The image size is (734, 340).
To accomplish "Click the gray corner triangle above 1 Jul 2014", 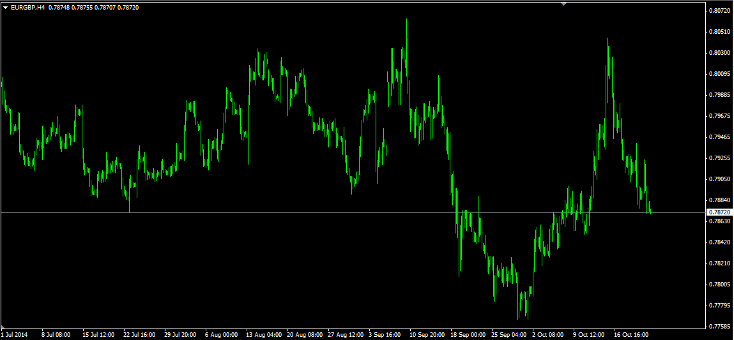I will click(x=4, y=326).
